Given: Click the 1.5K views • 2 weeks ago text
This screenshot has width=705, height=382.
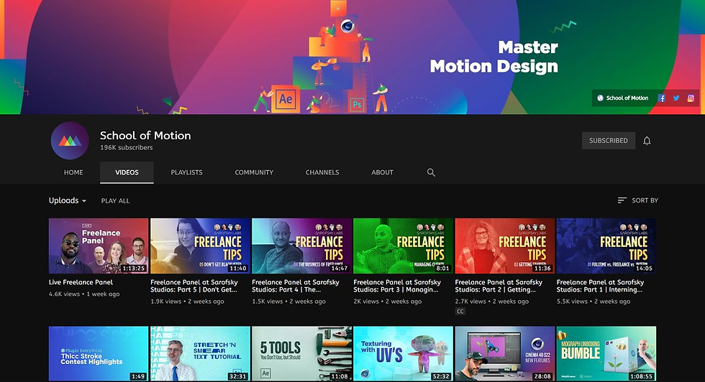Looking at the screenshot, I should pos(288,301).
